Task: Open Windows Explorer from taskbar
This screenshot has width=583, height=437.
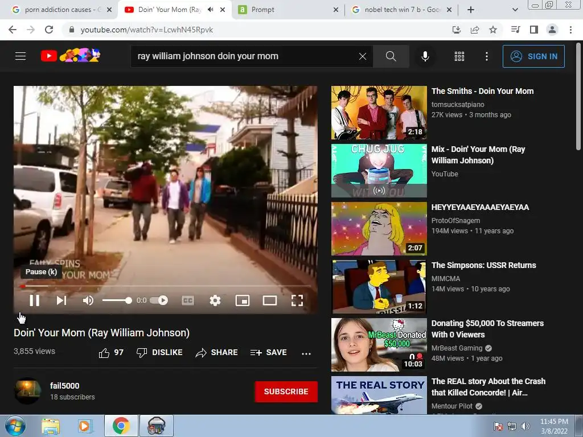Action: (51, 426)
